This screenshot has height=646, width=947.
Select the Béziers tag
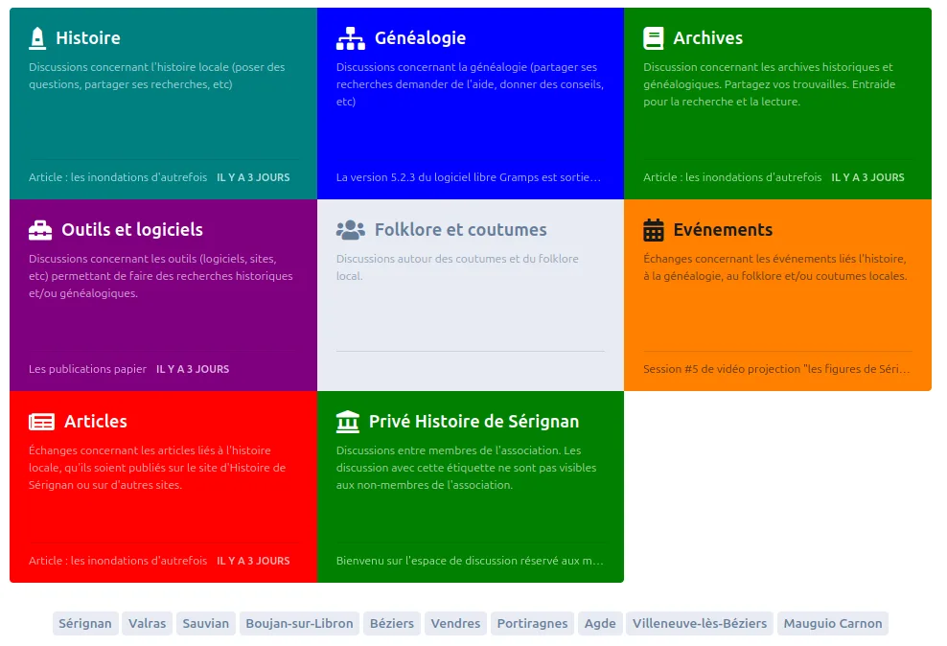point(392,624)
